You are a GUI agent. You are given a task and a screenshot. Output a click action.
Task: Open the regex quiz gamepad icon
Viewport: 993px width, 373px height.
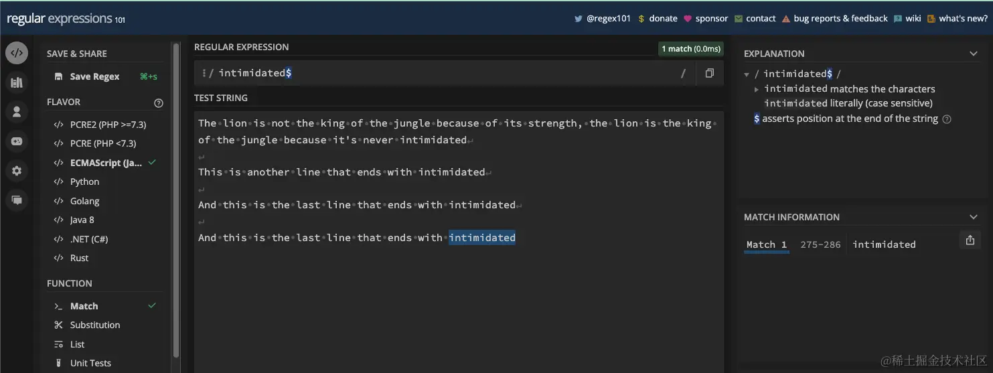pyautogui.click(x=17, y=141)
